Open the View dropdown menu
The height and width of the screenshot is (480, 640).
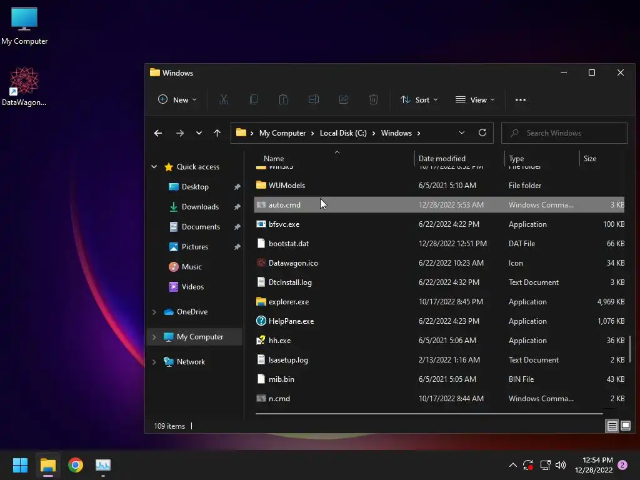point(475,99)
